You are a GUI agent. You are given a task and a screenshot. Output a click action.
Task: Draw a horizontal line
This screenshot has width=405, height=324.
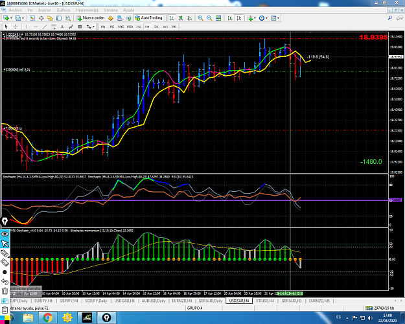pos(36,27)
